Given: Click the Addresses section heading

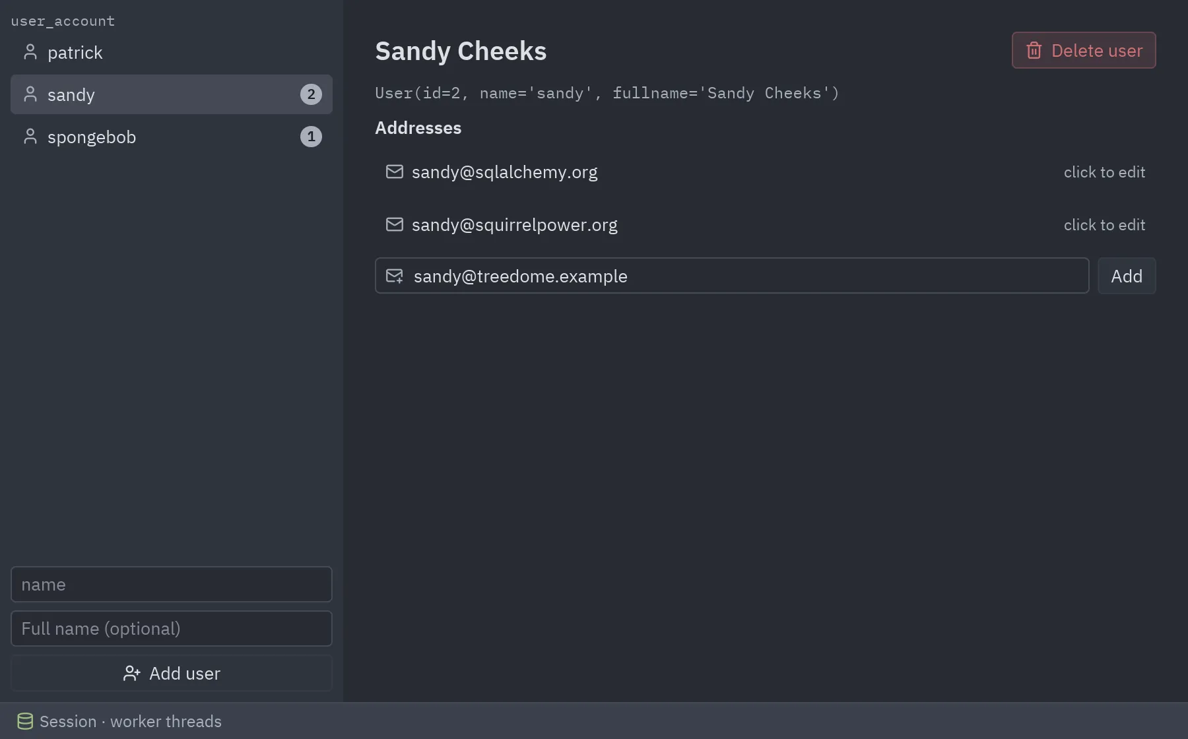Looking at the screenshot, I should [x=418, y=128].
